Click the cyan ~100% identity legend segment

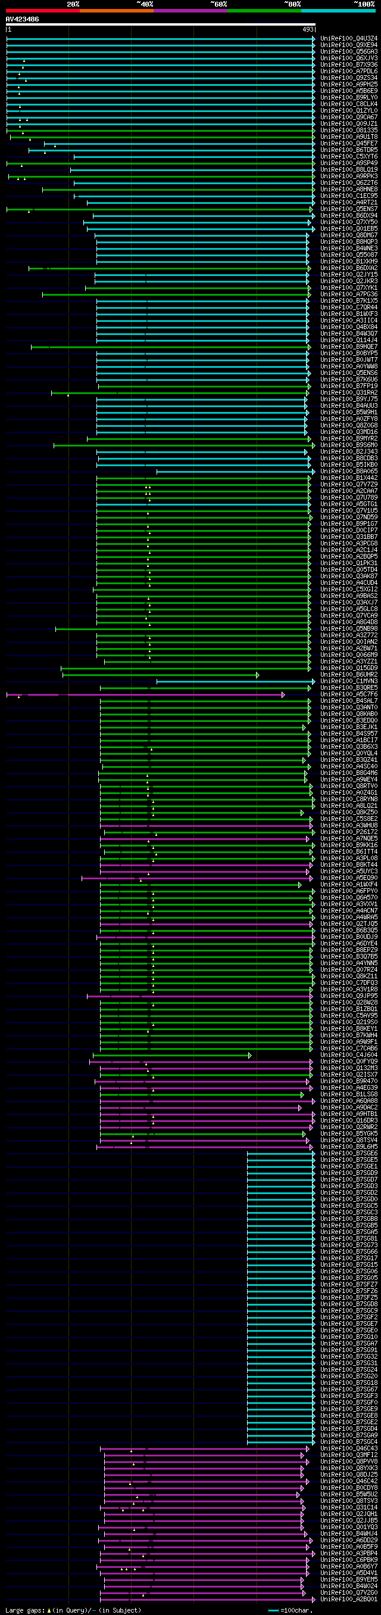[x=338, y=11]
